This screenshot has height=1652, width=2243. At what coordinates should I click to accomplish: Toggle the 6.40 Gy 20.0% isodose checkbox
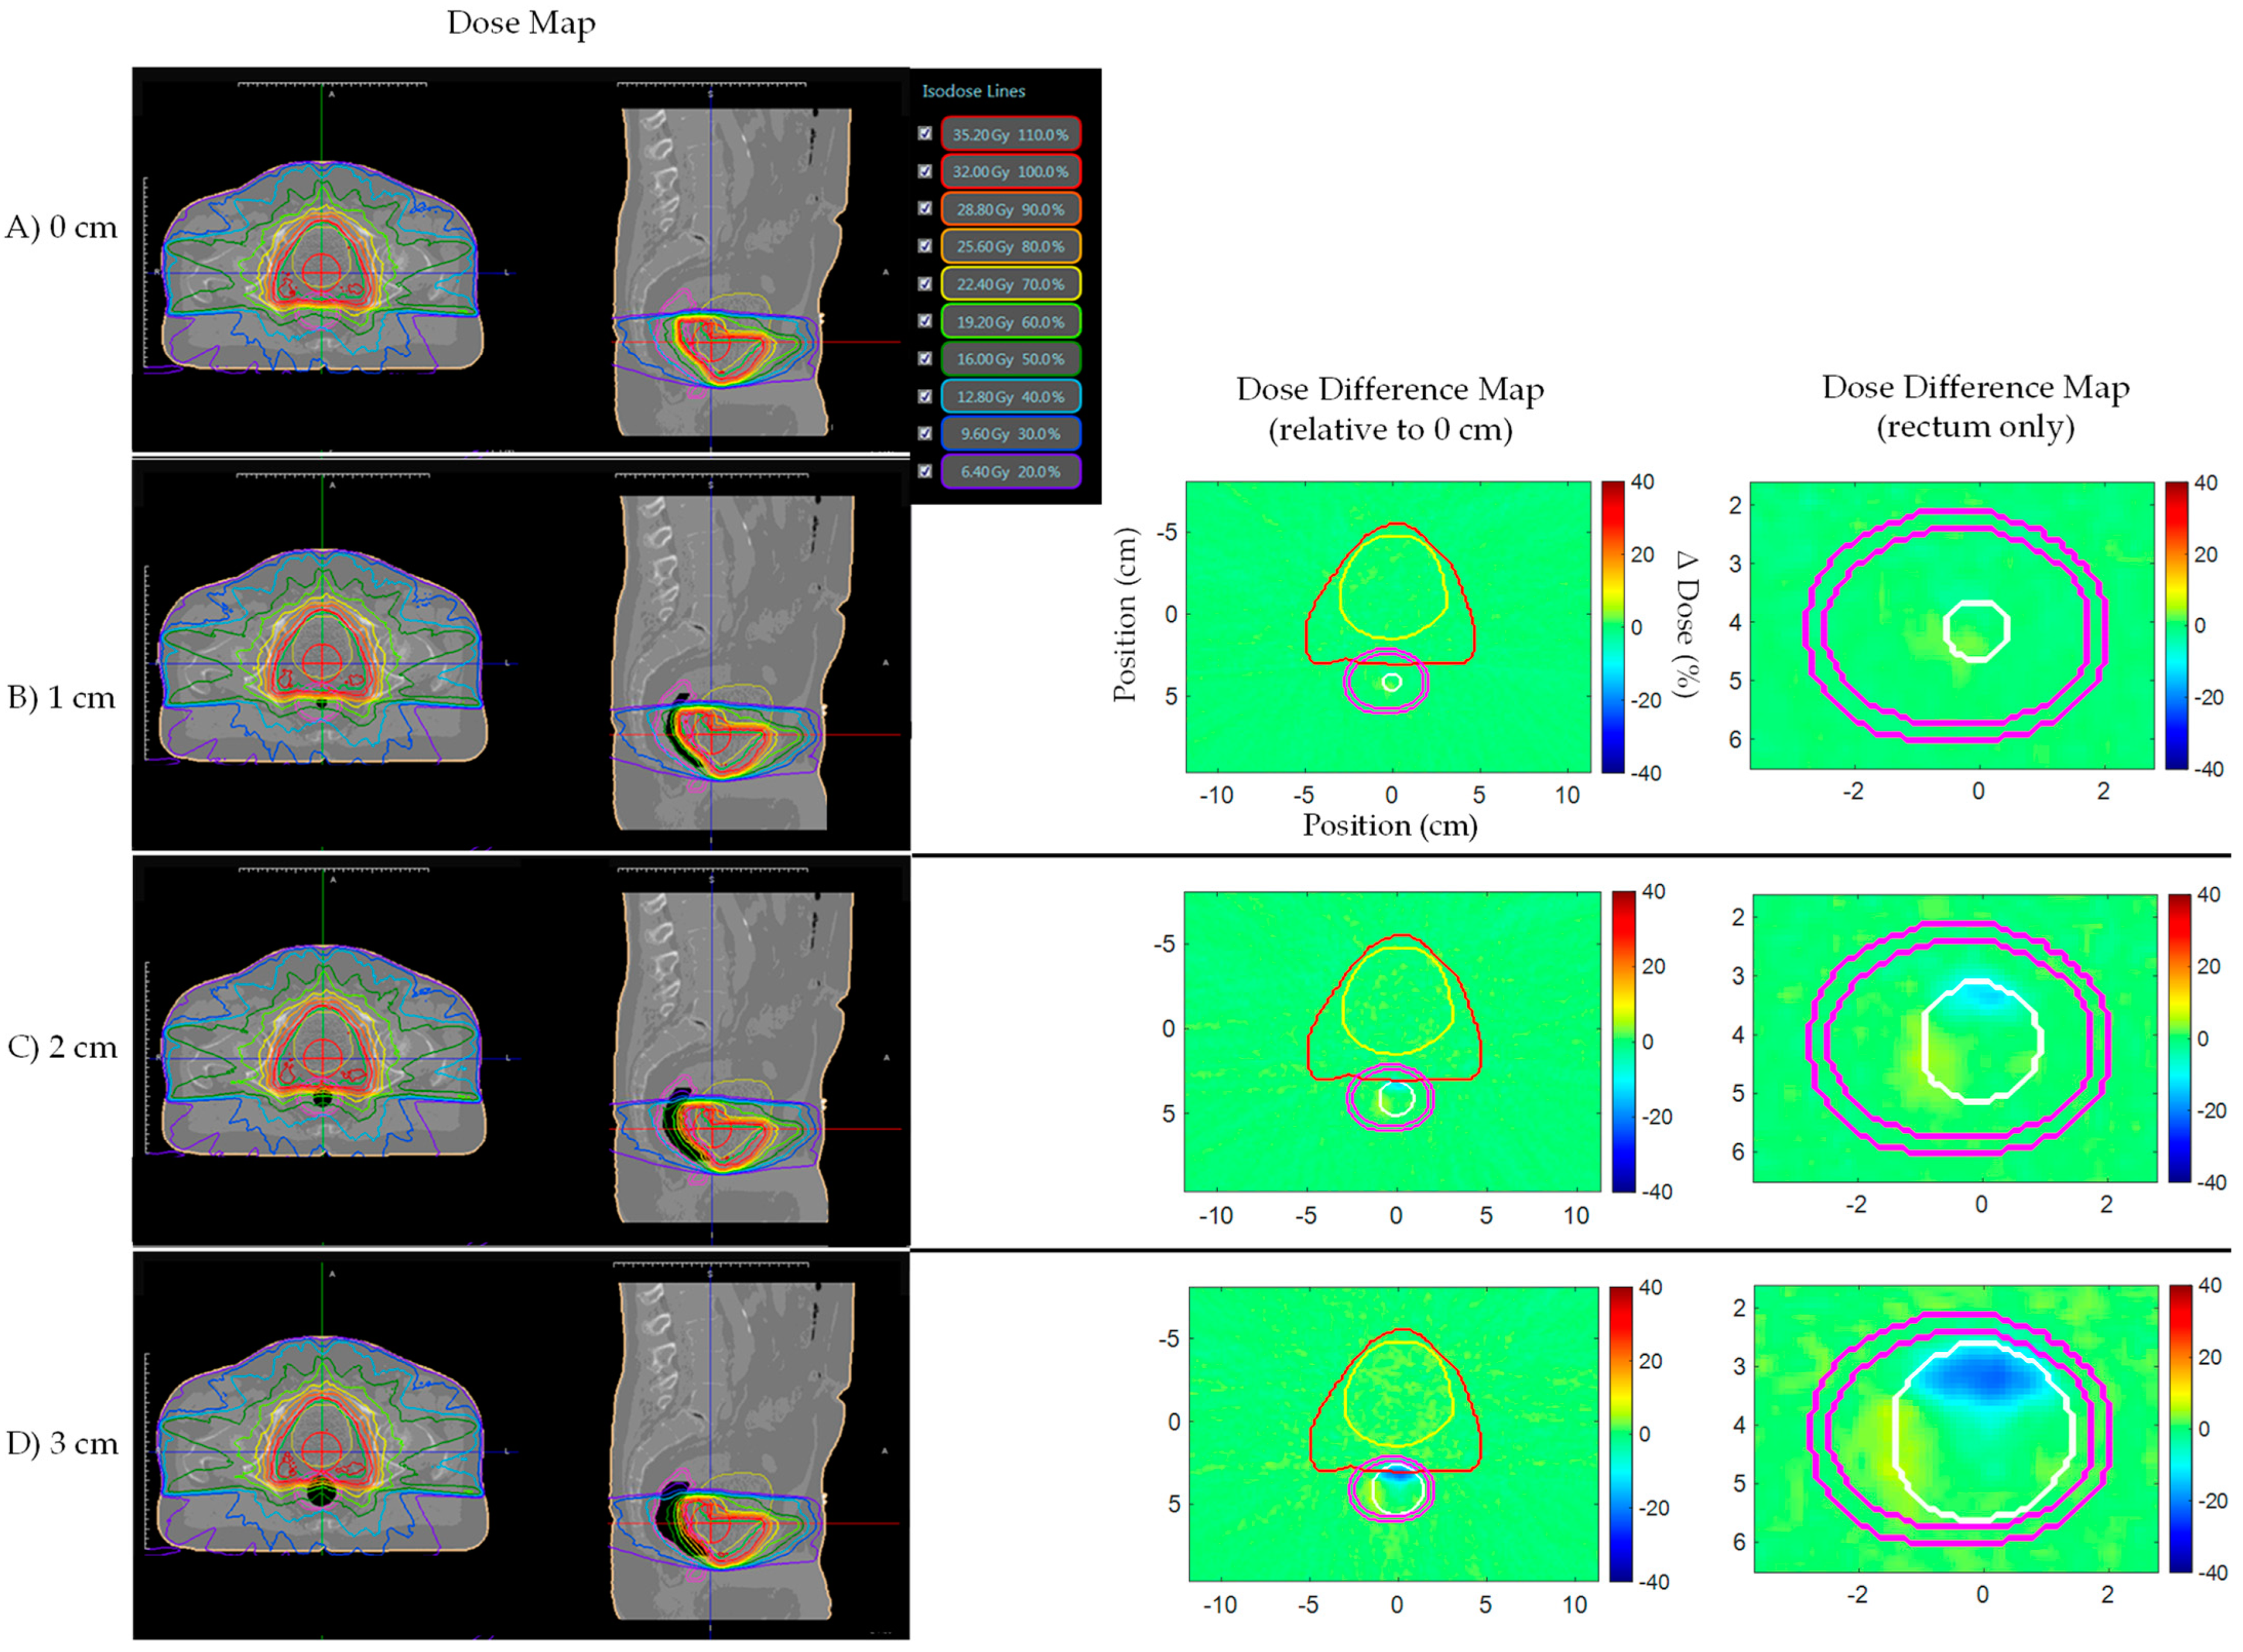click(925, 471)
